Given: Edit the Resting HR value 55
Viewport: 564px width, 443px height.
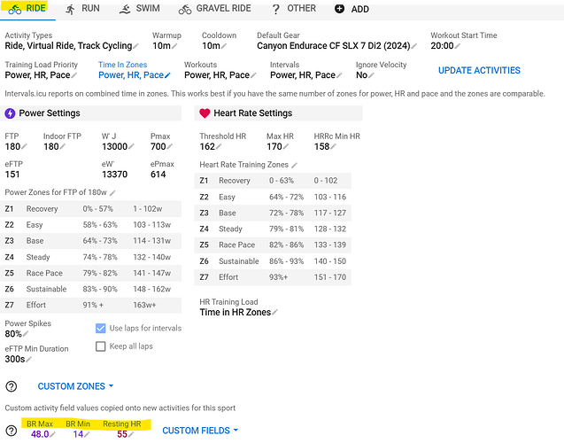Looking at the screenshot, I should click(122, 434).
